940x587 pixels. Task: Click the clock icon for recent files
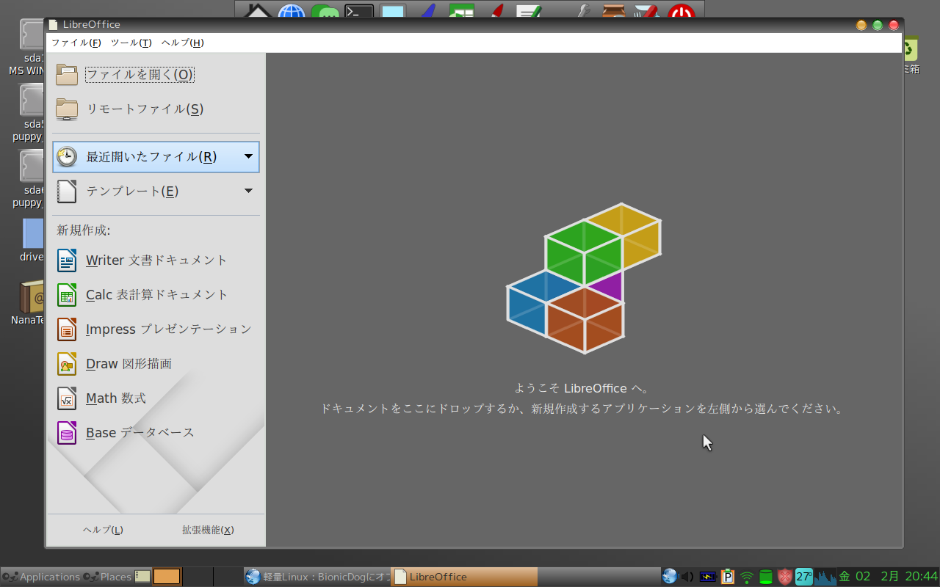tap(67, 156)
